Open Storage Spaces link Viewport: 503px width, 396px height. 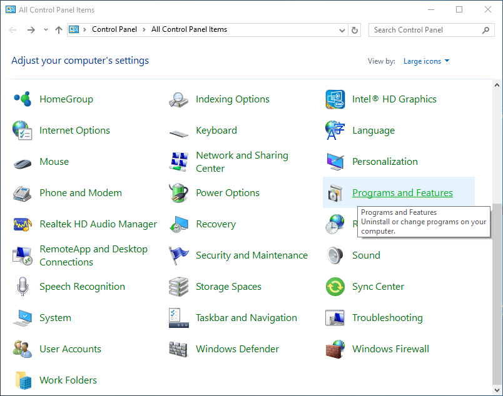(x=228, y=287)
